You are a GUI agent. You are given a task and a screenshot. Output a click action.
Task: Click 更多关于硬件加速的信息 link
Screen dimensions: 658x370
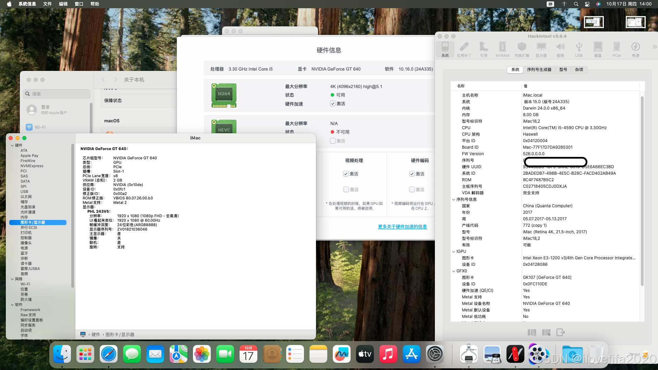pyautogui.click(x=402, y=226)
